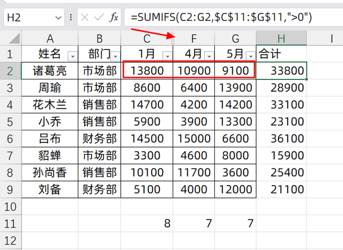The height and width of the screenshot is (250, 343).
Task: Click the three-dot formula bar handle
Action: tap(71, 17)
